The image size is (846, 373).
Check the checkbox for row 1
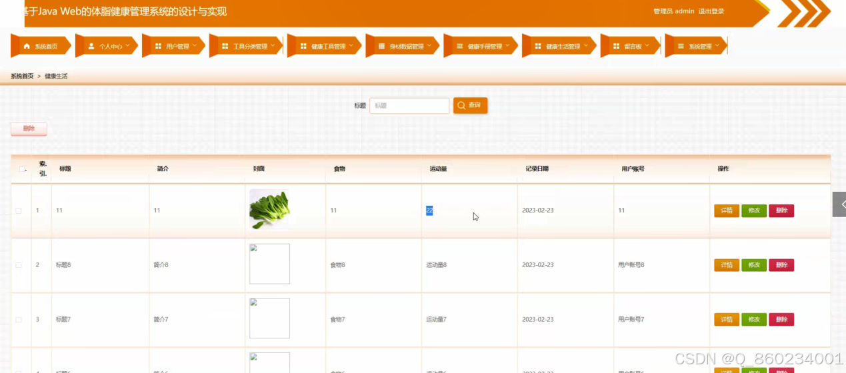[x=19, y=210]
